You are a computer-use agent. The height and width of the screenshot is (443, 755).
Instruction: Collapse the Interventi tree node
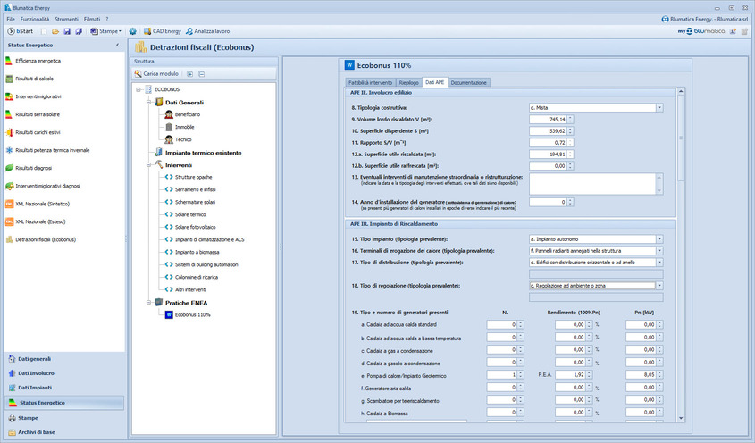(149, 165)
